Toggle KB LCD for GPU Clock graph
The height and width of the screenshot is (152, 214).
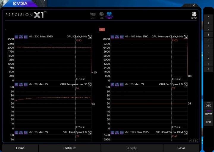coord(21,37)
